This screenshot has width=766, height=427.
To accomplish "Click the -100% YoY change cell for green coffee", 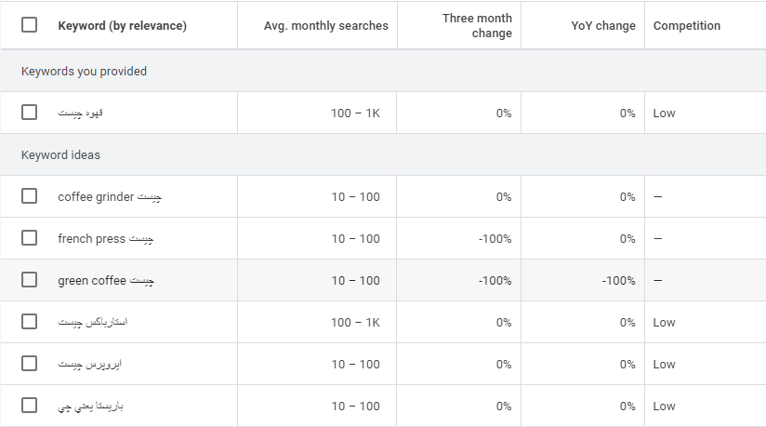I will coord(618,281).
